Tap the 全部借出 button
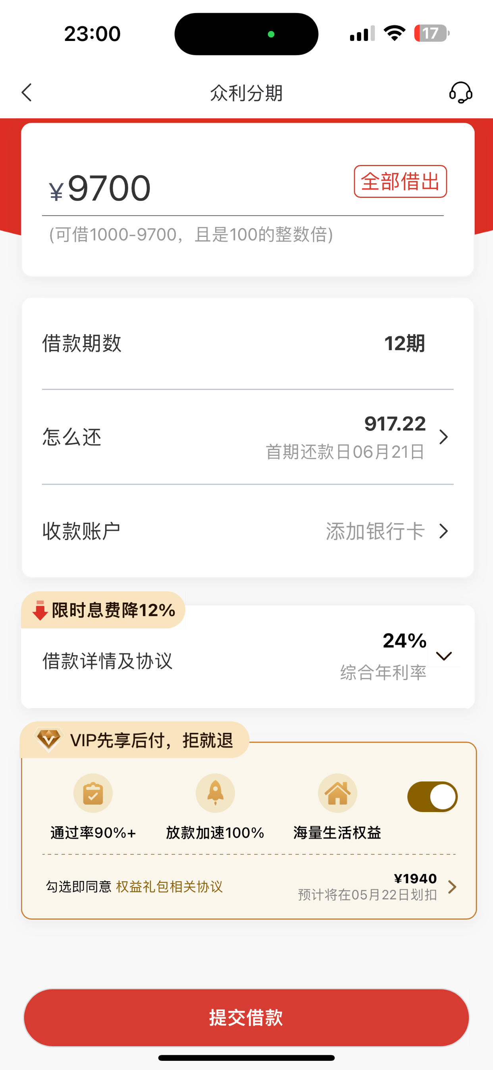Screen dimensions: 493x1070 (400, 182)
